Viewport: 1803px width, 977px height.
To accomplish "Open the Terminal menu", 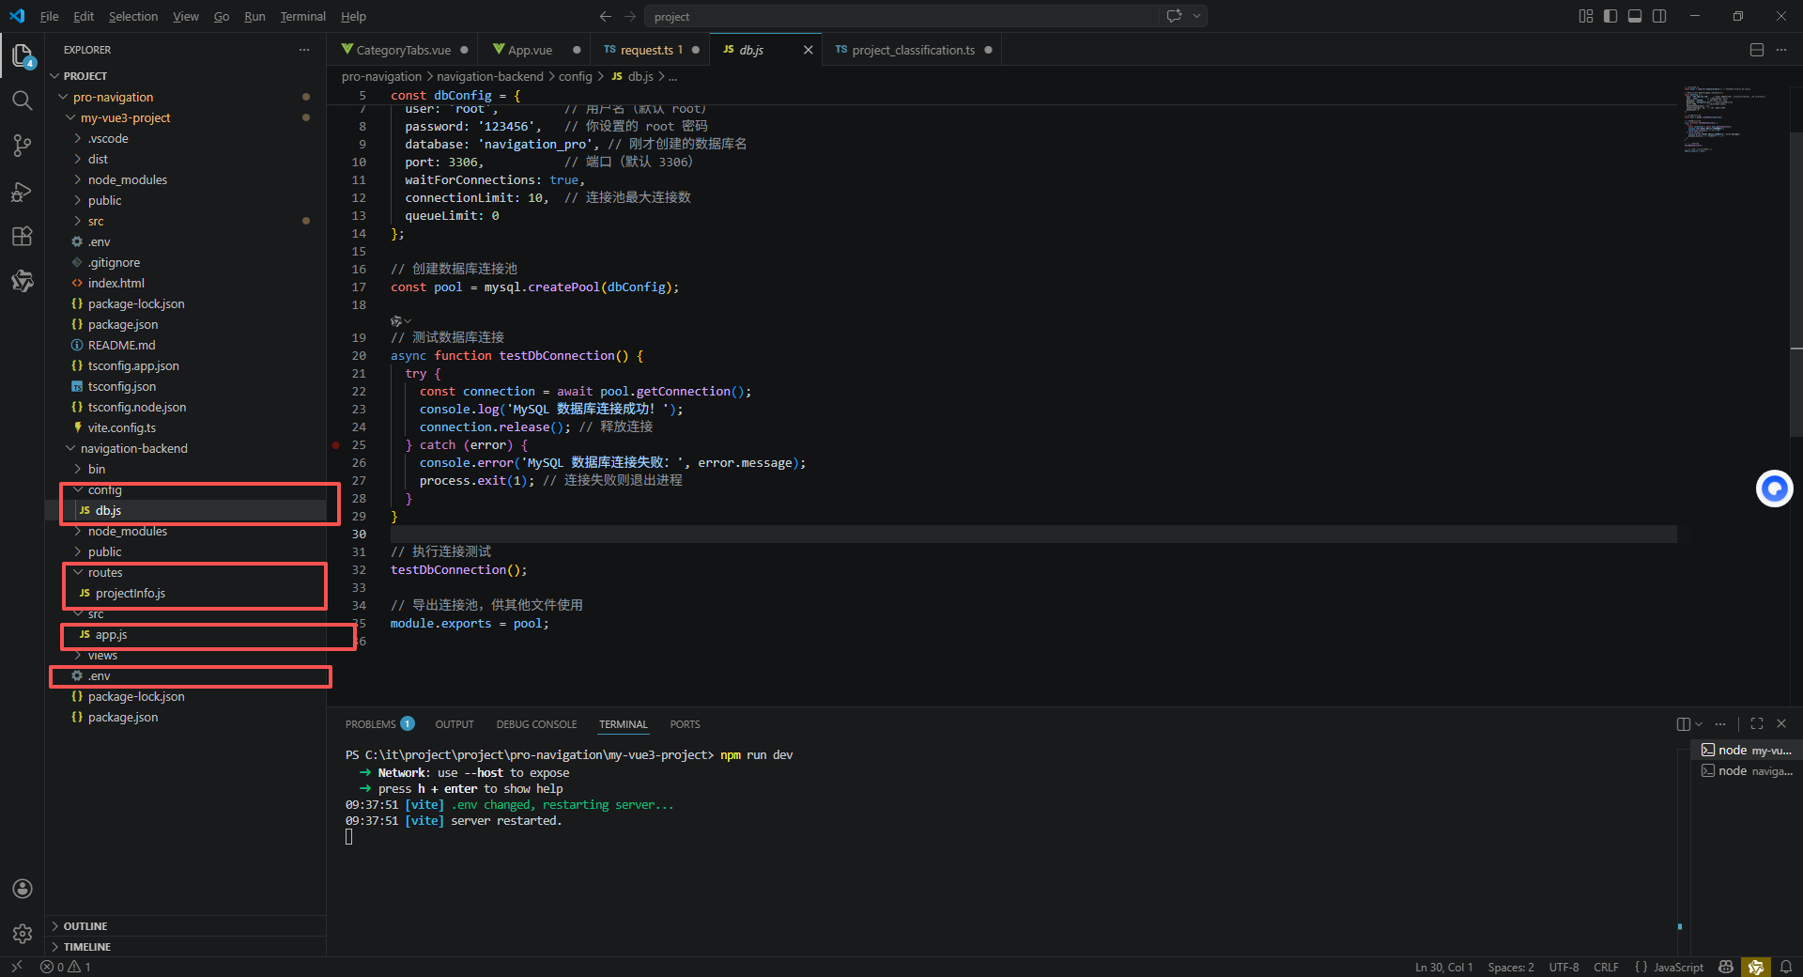I will click(x=302, y=16).
